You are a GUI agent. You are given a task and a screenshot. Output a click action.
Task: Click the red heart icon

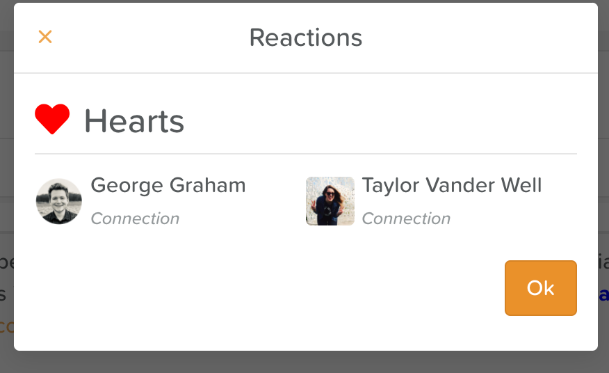click(x=52, y=120)
